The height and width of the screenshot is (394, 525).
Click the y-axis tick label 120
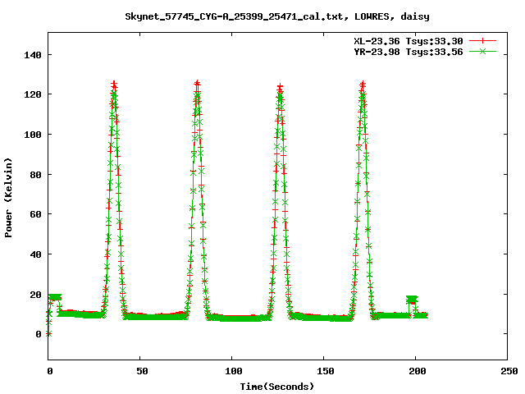(33, 94)
